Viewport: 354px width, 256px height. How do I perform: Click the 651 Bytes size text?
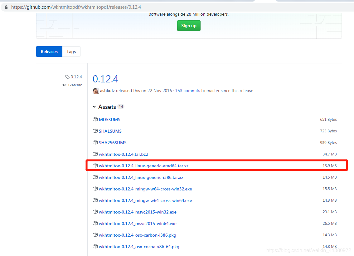point(328,119)
